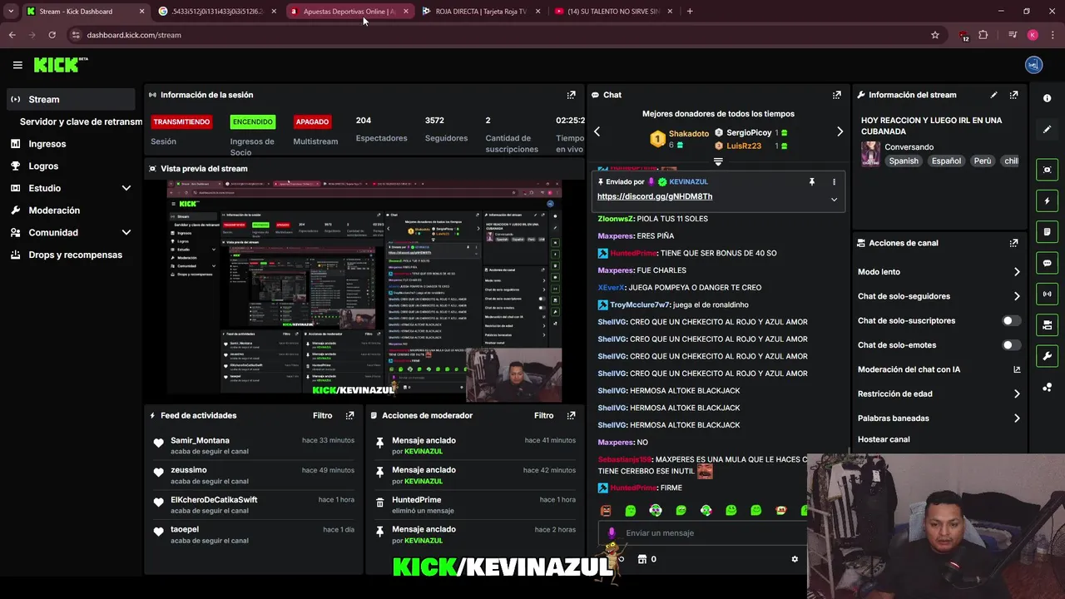The image size is (1065, 599).
Task: Open the user avatar menu
Action: pos(1033,65)
